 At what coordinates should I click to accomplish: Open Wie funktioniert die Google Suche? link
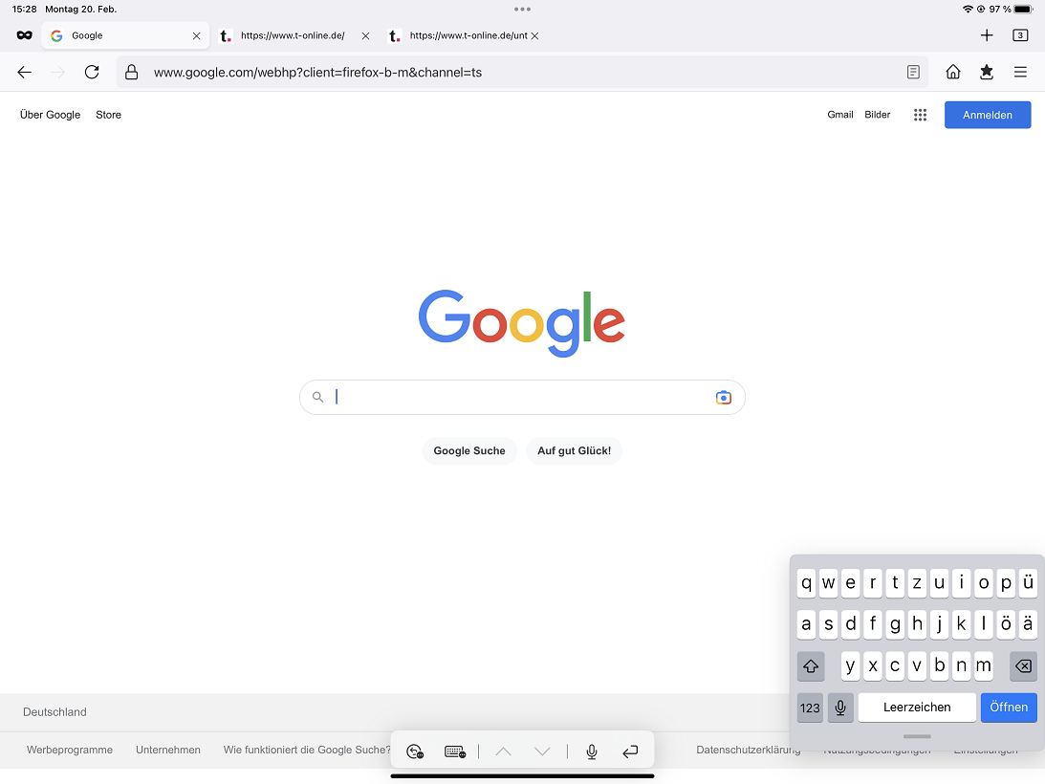coord(307,750)
